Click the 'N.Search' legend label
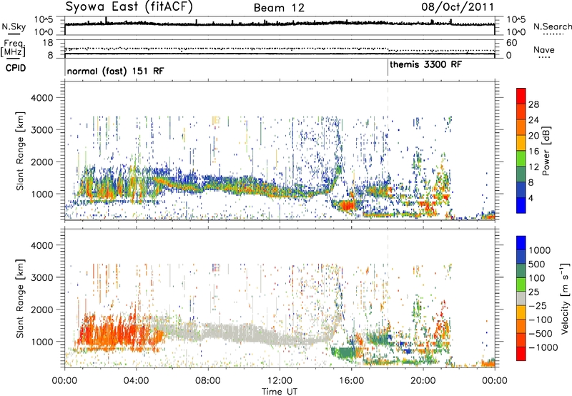572x396 pixels. (552, 26)
